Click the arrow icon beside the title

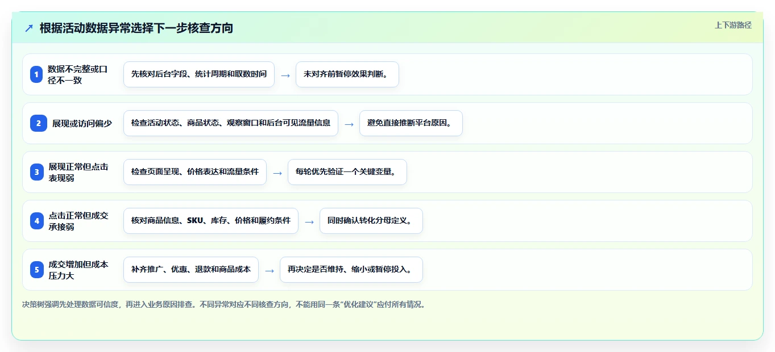click(29, 28)
